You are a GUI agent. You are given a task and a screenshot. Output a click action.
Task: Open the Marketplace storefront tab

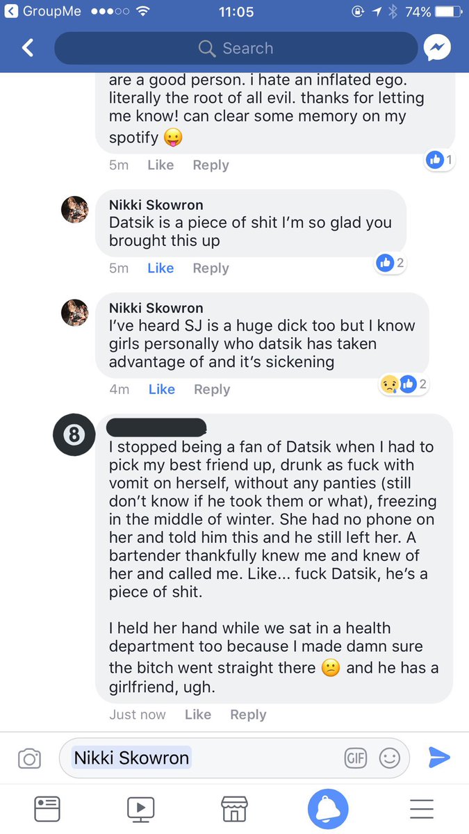[x=234, y=809]
